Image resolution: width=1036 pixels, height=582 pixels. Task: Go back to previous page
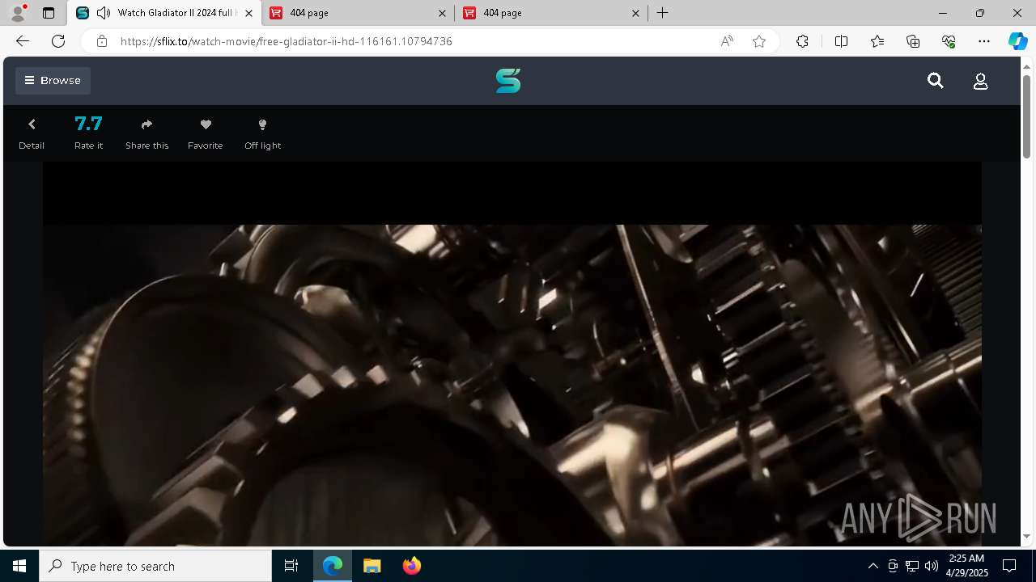pyautogui.click(x=23, y=41)
